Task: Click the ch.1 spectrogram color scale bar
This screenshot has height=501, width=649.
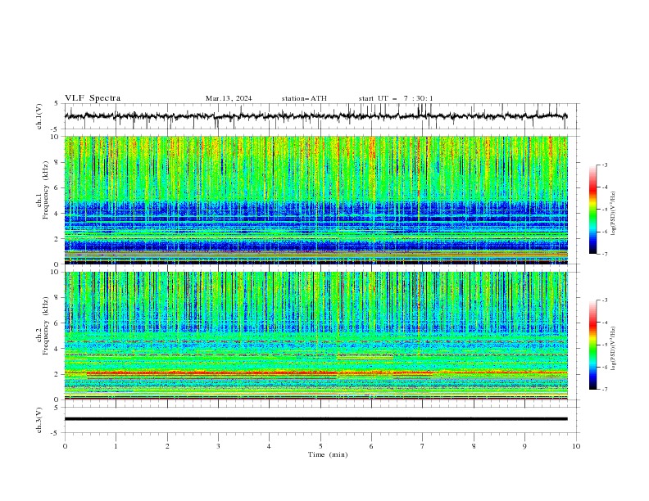Action: point(592,209)
